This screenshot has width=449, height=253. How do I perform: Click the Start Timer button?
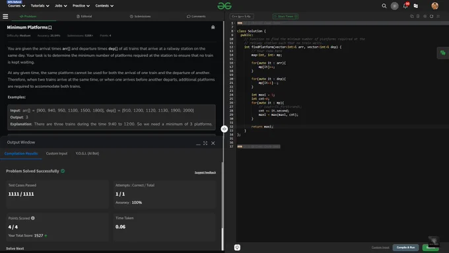coord(285,17)
